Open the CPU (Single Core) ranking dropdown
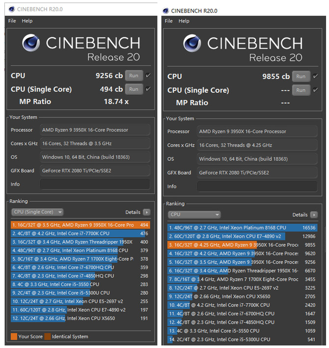This screenshot has height=348, width=329. (x=37, y=212)
